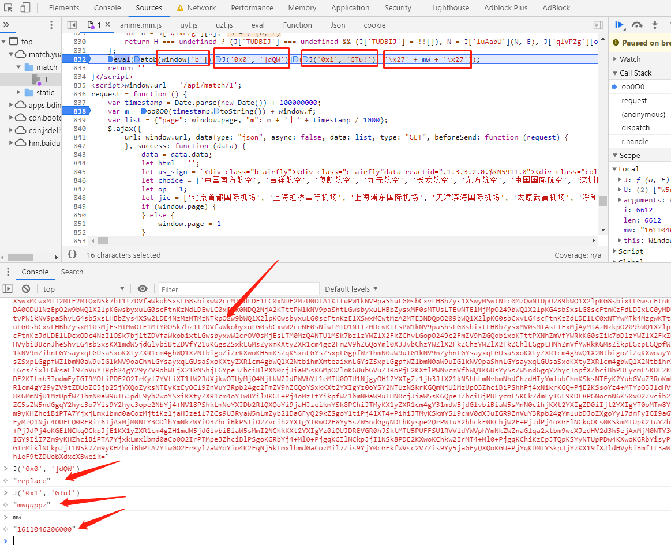This screenshot has height=546, width=671.
Task: Open the Default levels dropdown
Action: [x=351, y=289]
